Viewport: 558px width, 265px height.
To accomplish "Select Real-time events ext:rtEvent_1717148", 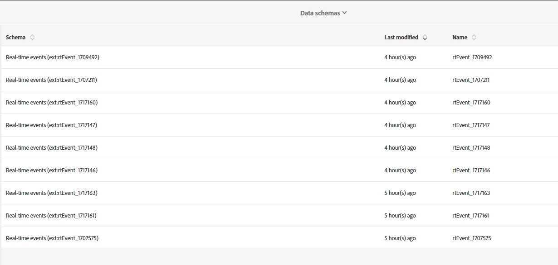I will pos(52,148).
